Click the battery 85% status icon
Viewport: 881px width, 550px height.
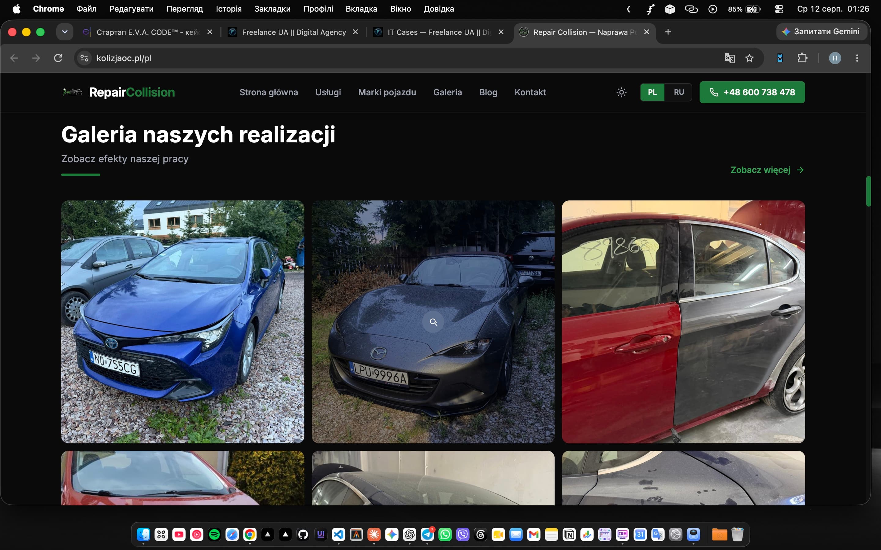click(x=744, y=9)
